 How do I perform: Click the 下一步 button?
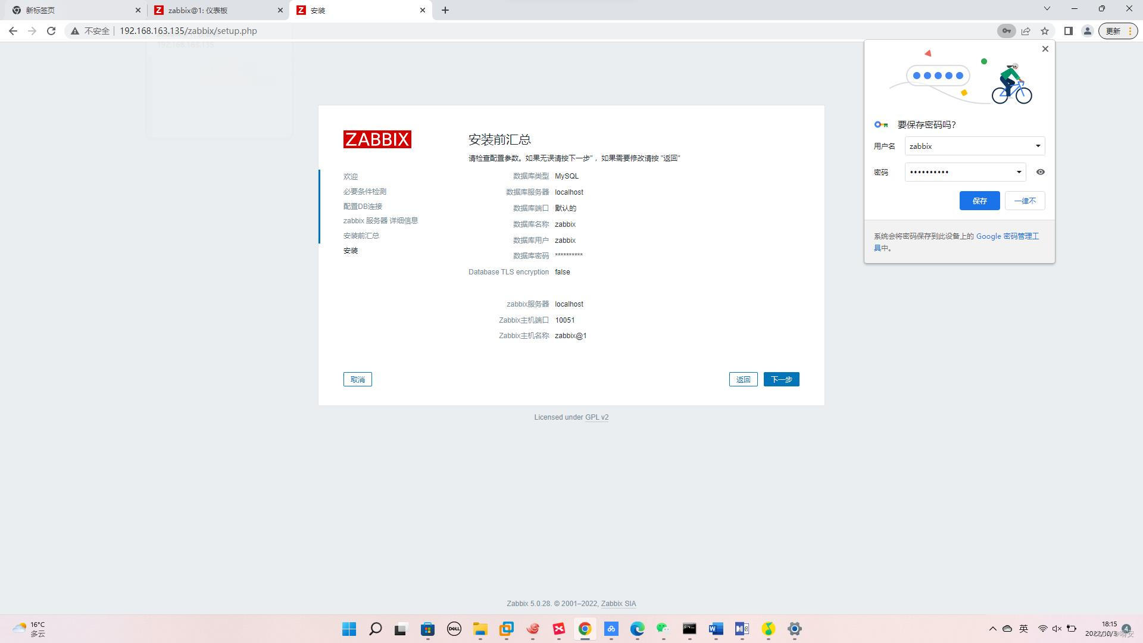click(x=781, y=379)
